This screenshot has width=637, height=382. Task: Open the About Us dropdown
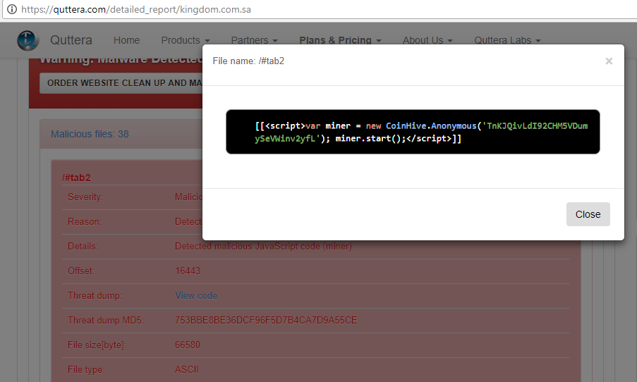[427, 40]
